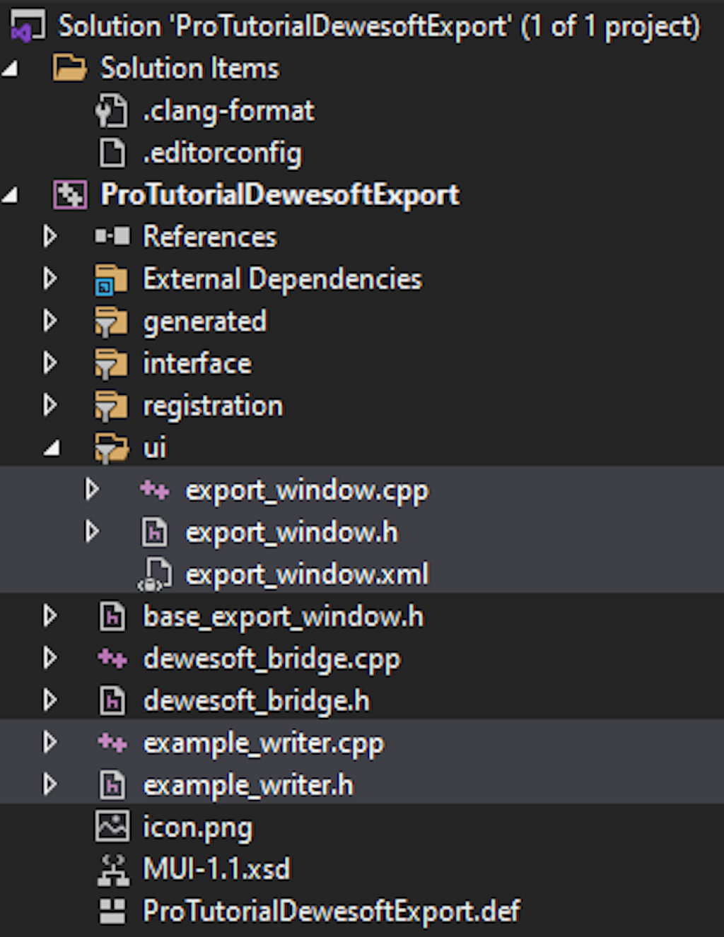The width and height of the screenshot is (724, 937).
Task: Click the open ui filter folder icon
Action: click(x=112, y=448)
